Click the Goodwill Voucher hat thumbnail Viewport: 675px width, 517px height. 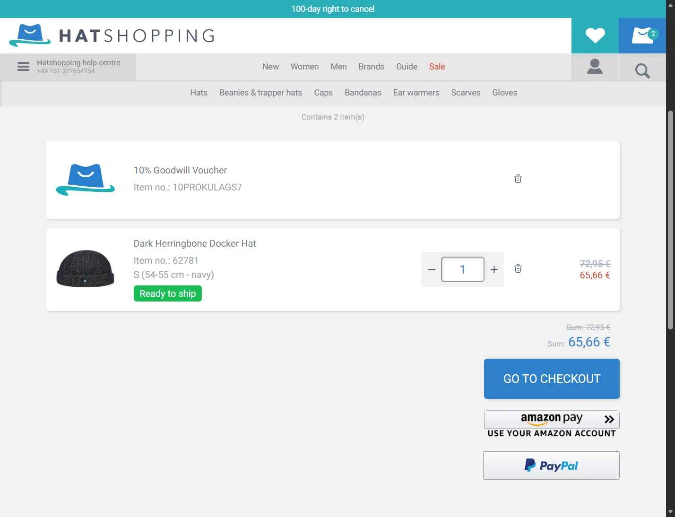coord(86,180)
